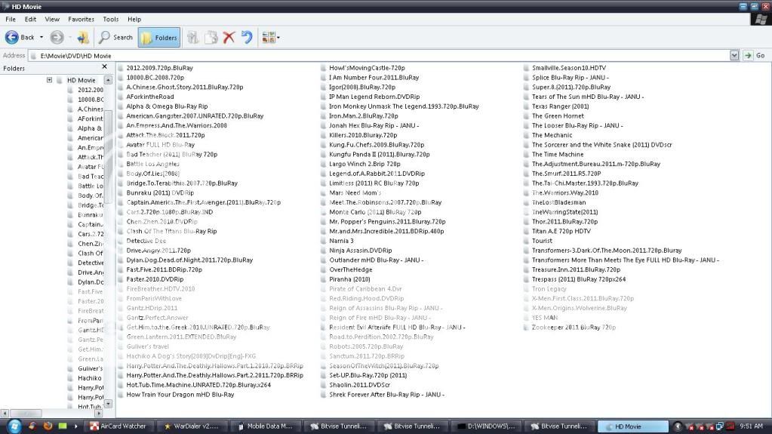Click folder icon beside Thor.2011.BluRay.720p

click(526, 222)
